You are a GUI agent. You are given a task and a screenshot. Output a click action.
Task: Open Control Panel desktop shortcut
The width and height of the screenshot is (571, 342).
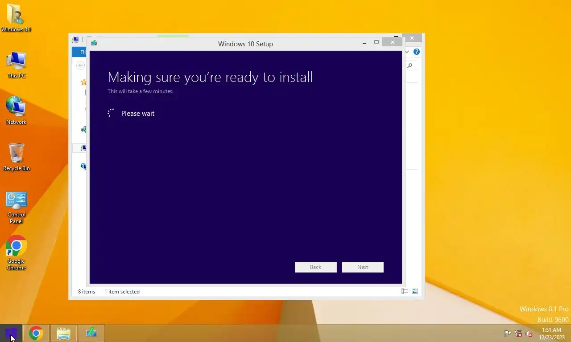pos(16,208)
